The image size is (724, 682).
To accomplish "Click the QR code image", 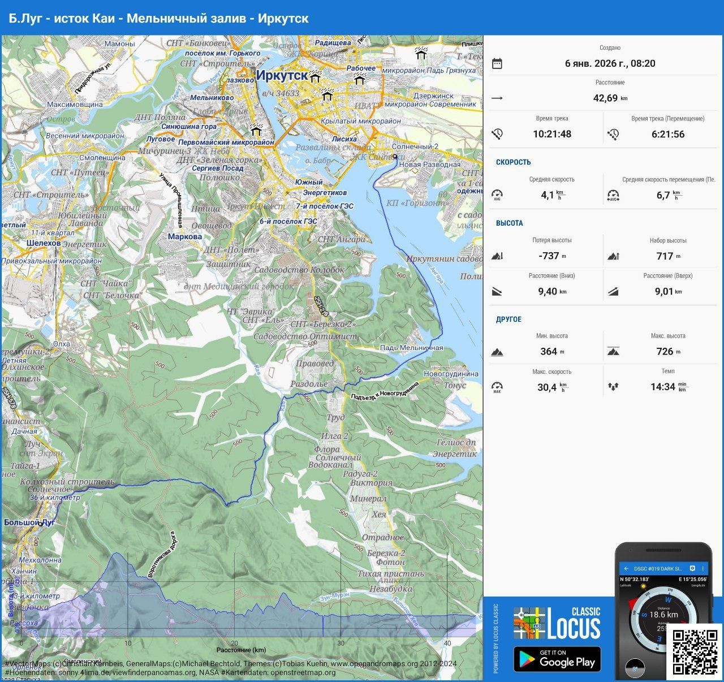I will pos(695,653).
